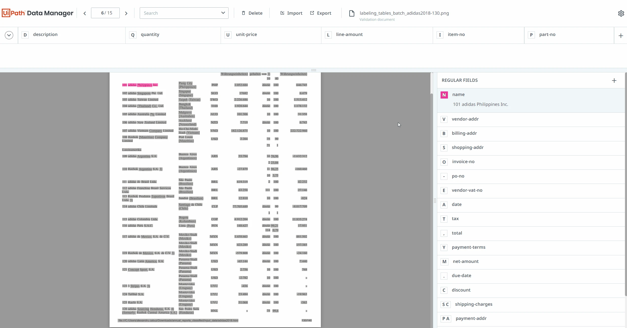Image resolution: width=627 pixels, height=328 pixels.
Task: Click the Import button
Action: [x=291, y=13]
